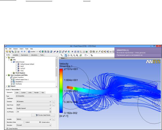Click the Preview Seed Points button
Screen dimensions: 162x130
tap(43, 115)
